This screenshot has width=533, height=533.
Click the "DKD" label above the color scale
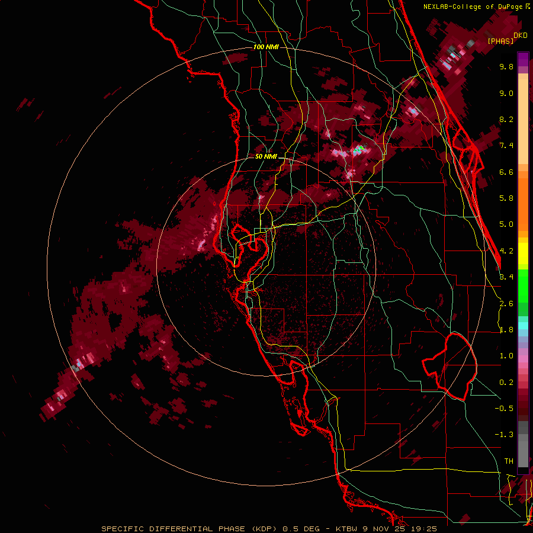tap(521, 36)
